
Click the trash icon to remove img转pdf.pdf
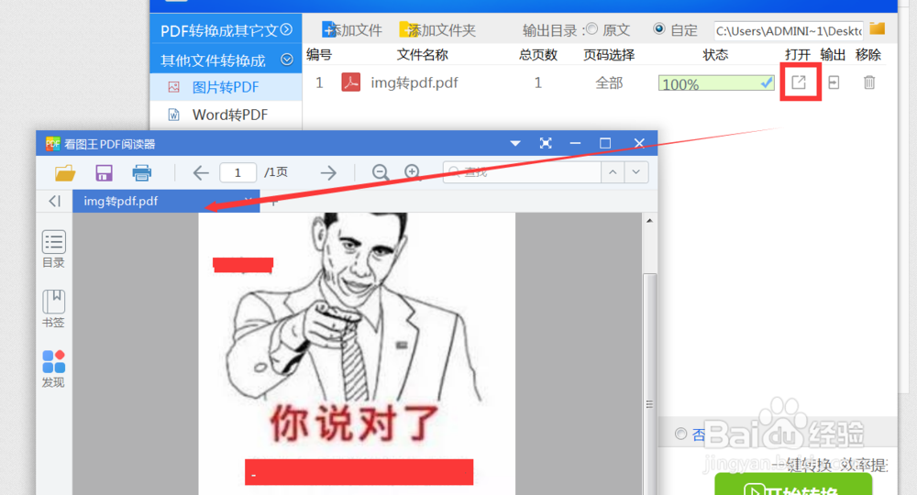coord(869,82)
